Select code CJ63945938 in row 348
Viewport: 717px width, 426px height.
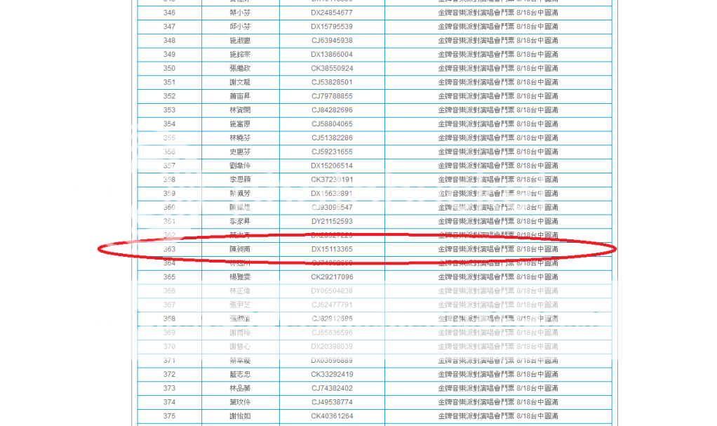[x=332, y=41]
